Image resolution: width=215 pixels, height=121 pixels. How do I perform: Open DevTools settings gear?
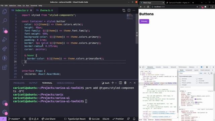(x=207, y=67)
